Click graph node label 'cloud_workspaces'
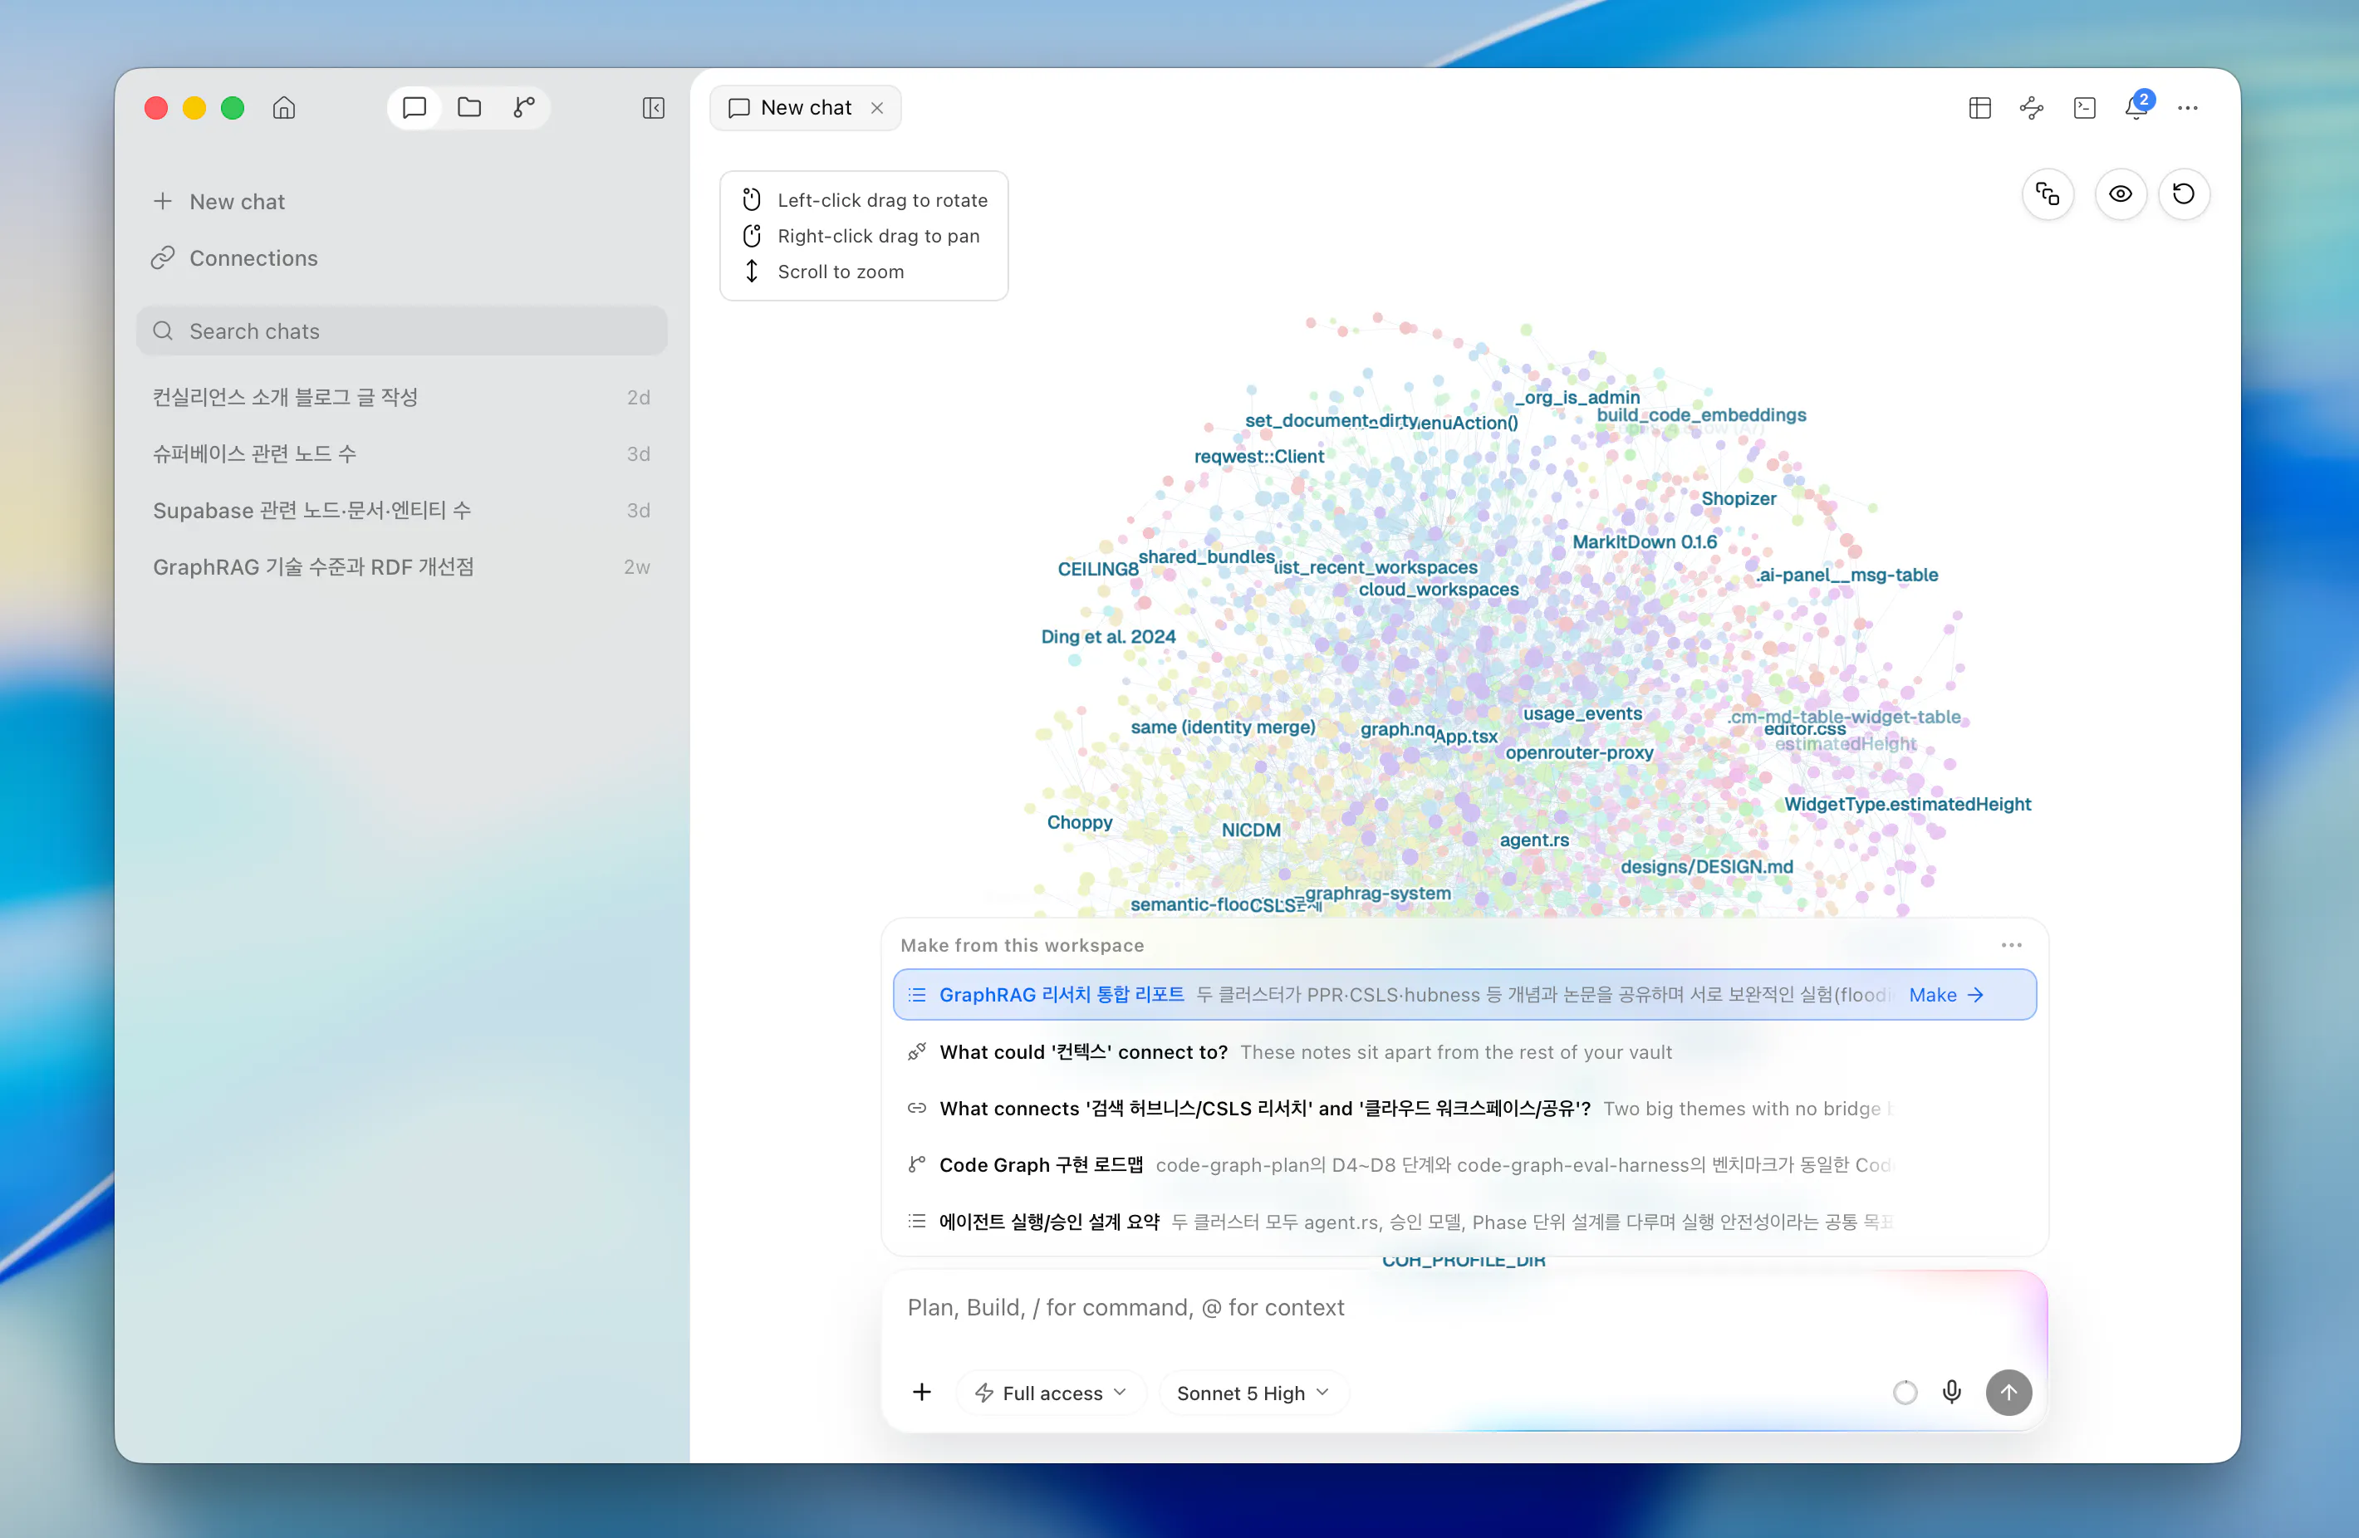This screenshot has height=1538, width=2359. tap(1438, 589)
